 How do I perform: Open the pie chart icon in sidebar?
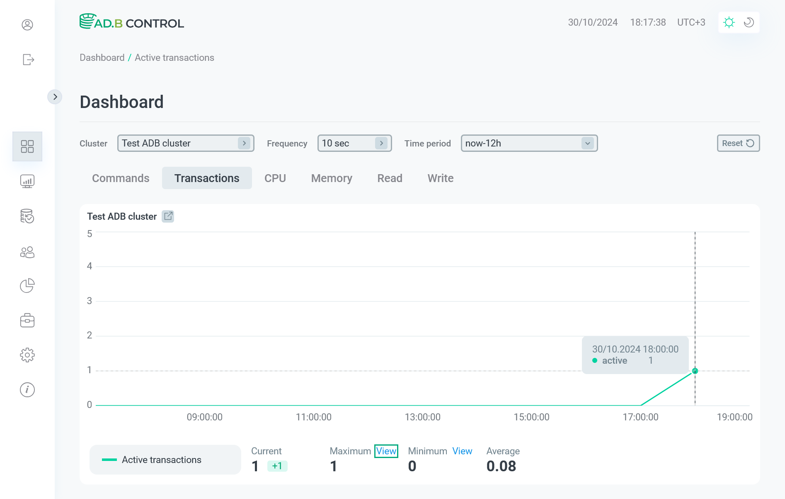[x=27, y=285]
